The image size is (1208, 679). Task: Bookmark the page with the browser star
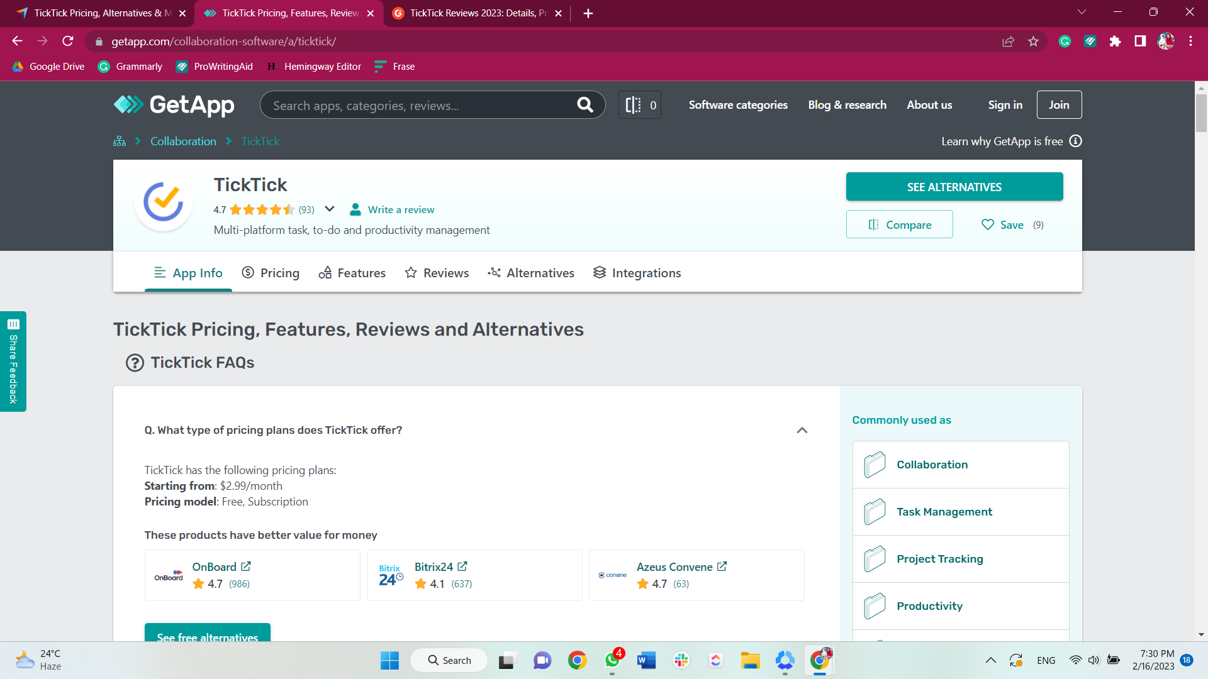[x=1033, y=41]
